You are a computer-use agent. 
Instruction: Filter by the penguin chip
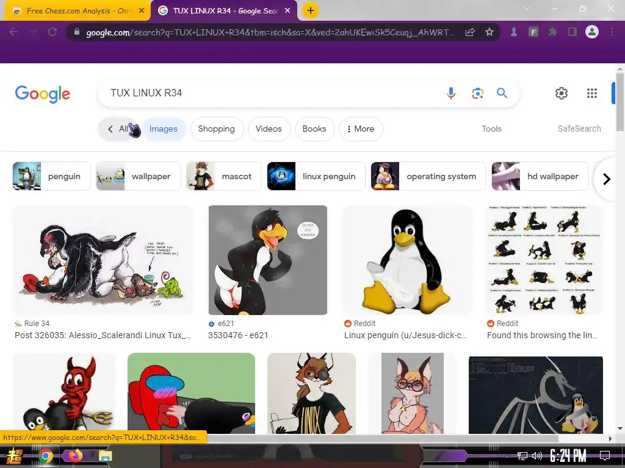[51, 176]
